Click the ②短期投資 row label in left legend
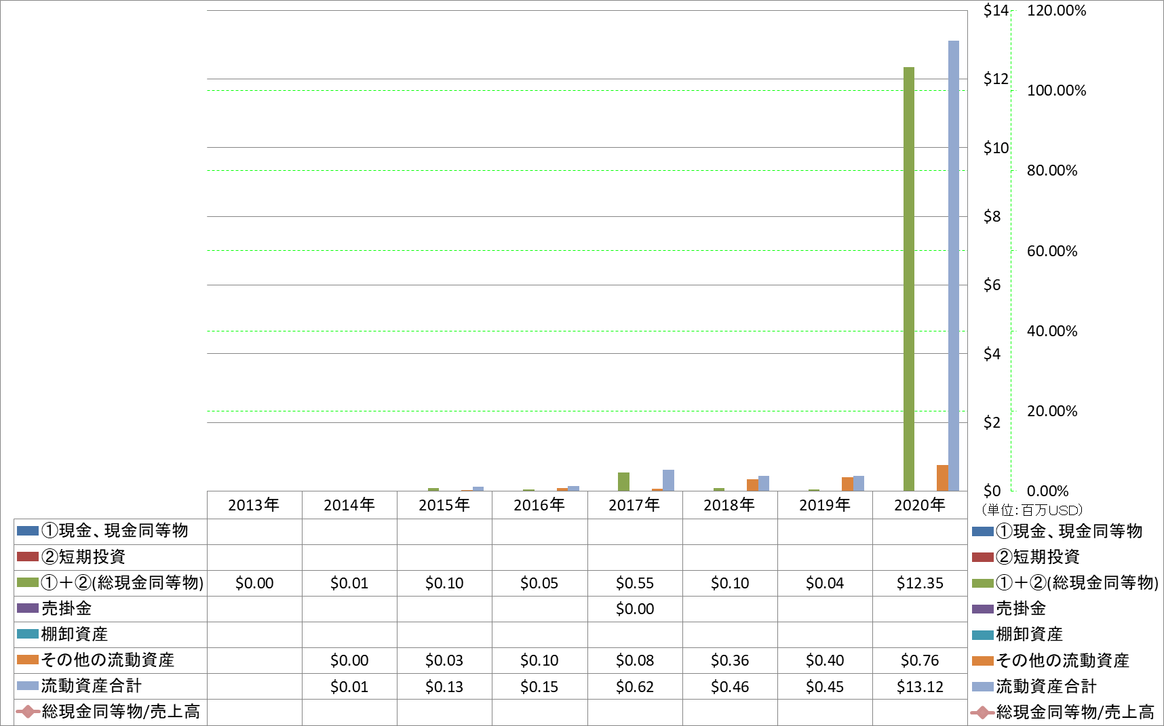This screenshot has height=726, width=1164. coord(83,557)
